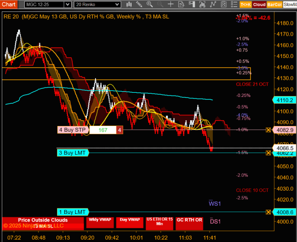Open the indicators line icon
The image size is (297, 242).
(213, 4)
